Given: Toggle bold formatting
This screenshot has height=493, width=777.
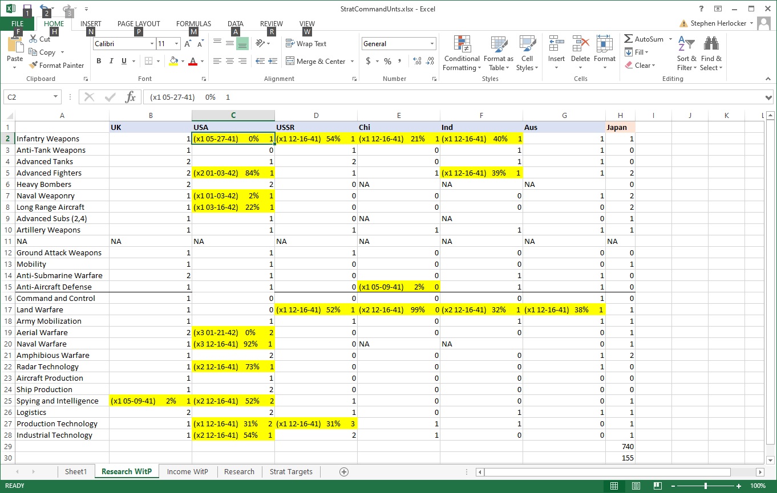Looking at the screenshot, I should (x=99, y=62).
